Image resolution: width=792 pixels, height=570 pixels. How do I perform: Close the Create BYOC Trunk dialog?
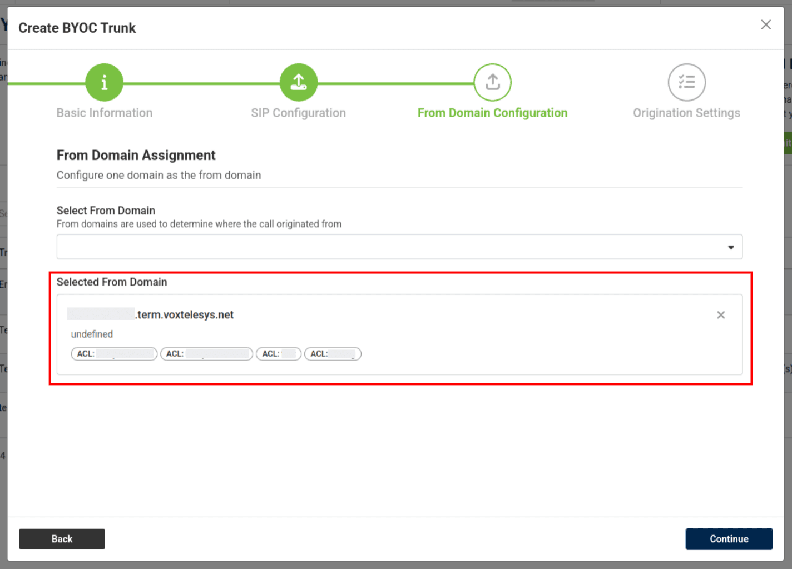point(766,24)
